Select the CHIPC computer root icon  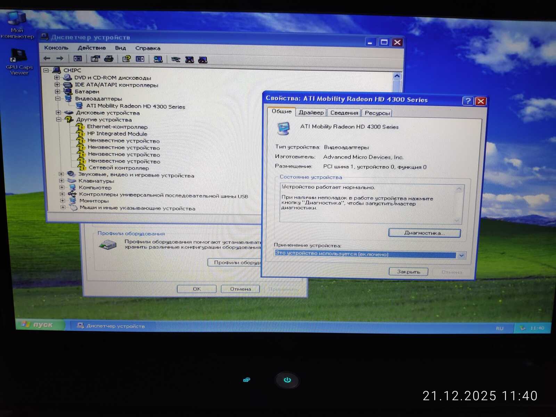tap(57, 71)
